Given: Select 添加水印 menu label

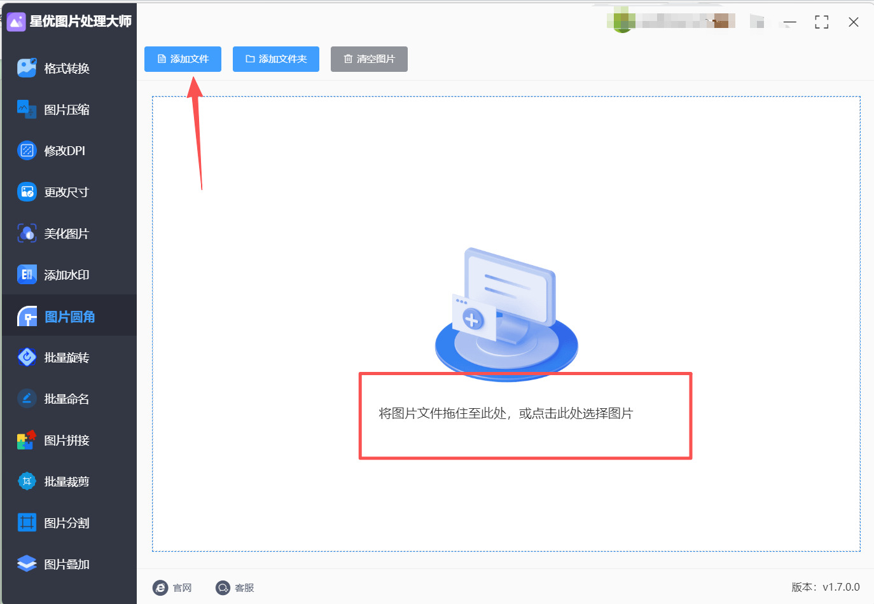Looking at the screenshot, I should (x=67, y=275).
